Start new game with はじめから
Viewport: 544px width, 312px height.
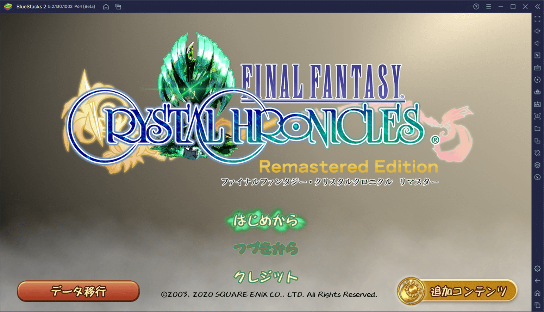[265, 221]
